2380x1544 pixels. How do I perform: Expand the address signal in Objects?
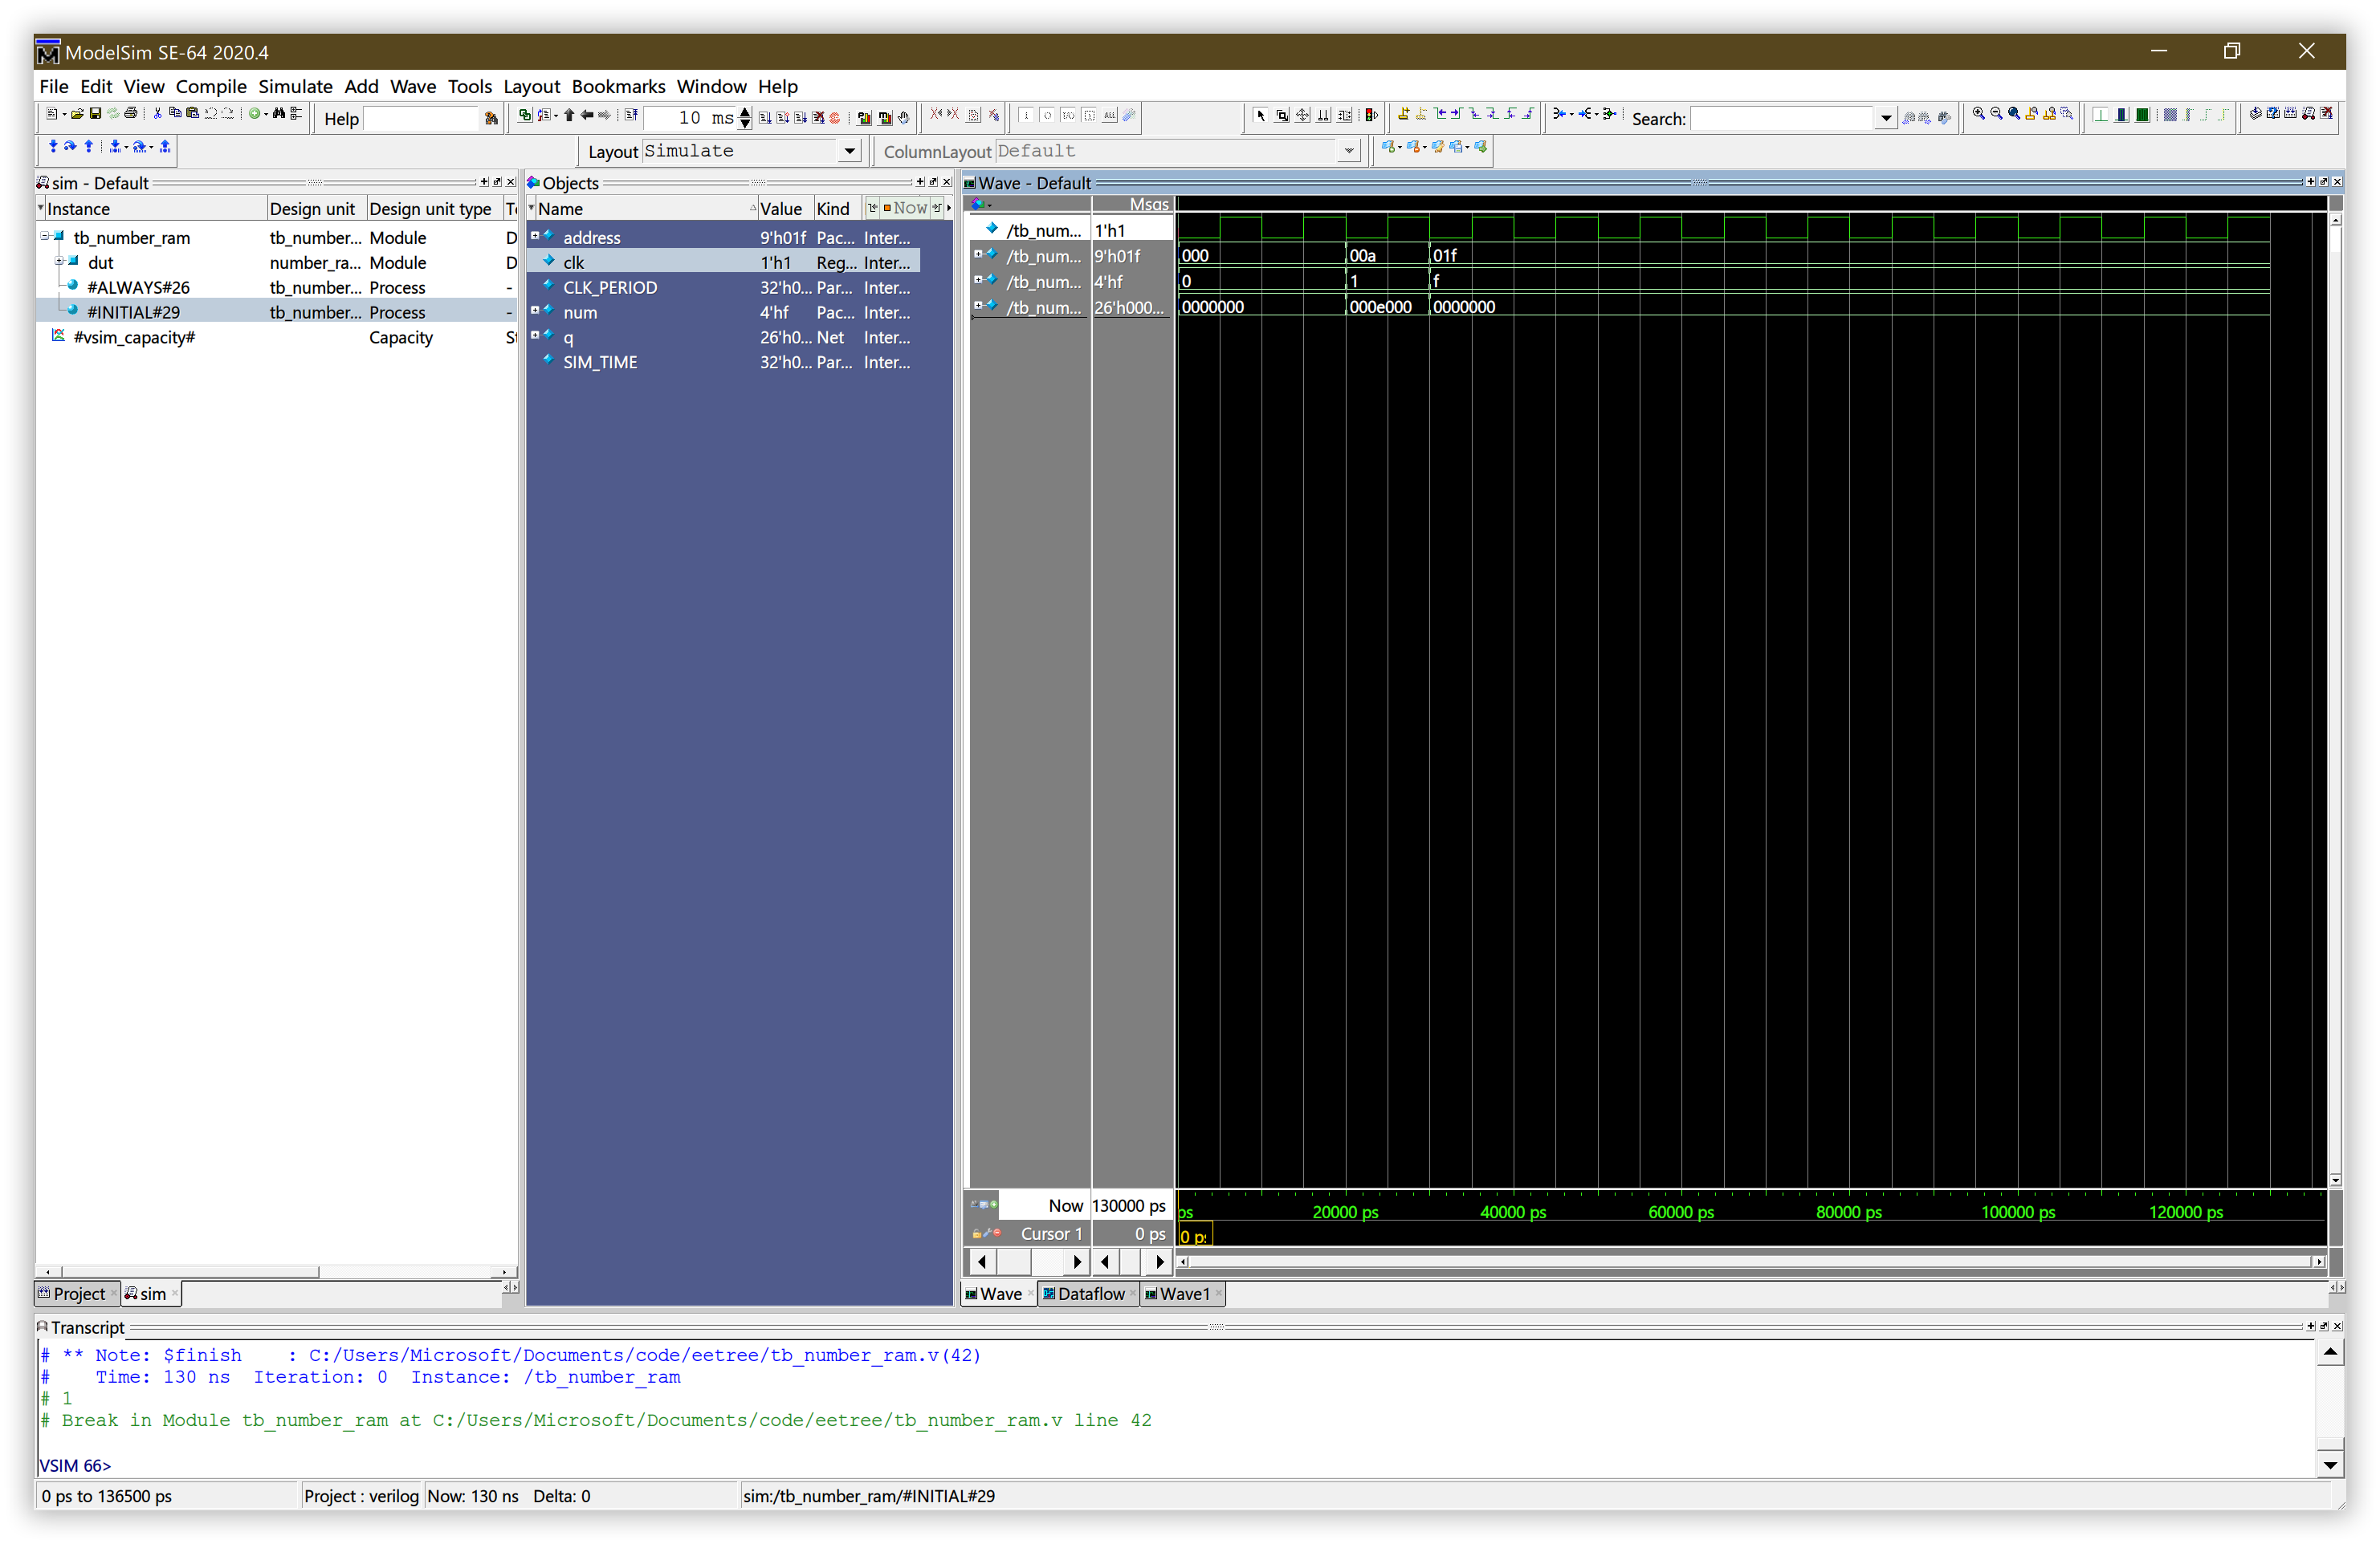(x=535, y=236)
